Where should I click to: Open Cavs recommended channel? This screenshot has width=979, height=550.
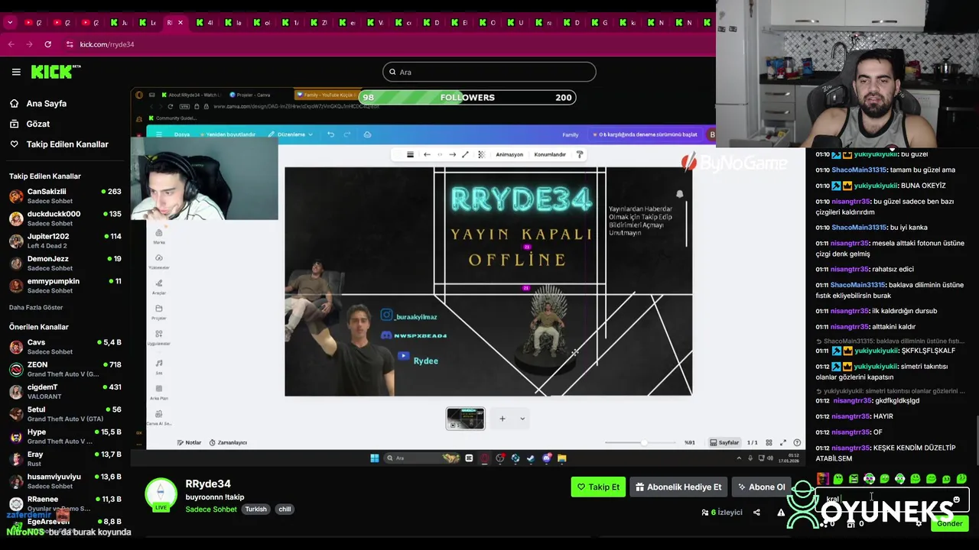click(65, 347)
